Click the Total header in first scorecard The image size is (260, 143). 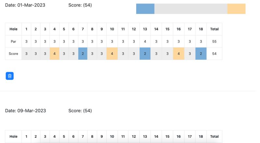click(x=214, y=29)
